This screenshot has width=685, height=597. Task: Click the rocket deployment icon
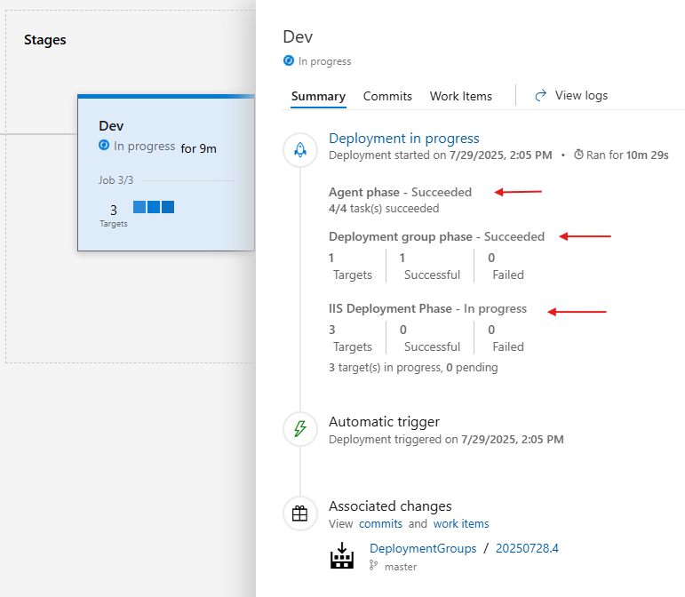tap(300, 150)
